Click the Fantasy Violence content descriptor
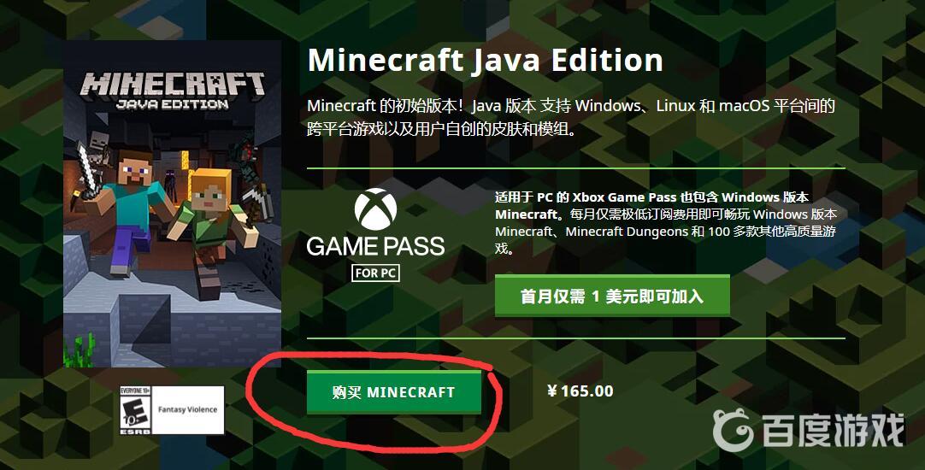This screenshot has height=470, width=925. tap(187, 410)
